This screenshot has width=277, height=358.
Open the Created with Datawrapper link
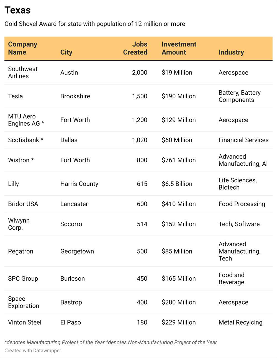click(x=33, y=351)
